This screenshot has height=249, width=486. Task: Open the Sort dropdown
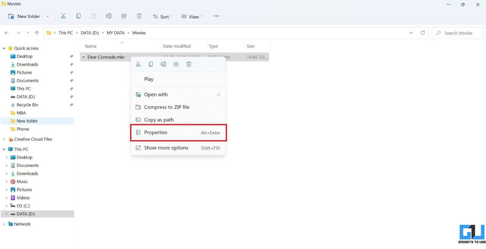tap(163, 16)
